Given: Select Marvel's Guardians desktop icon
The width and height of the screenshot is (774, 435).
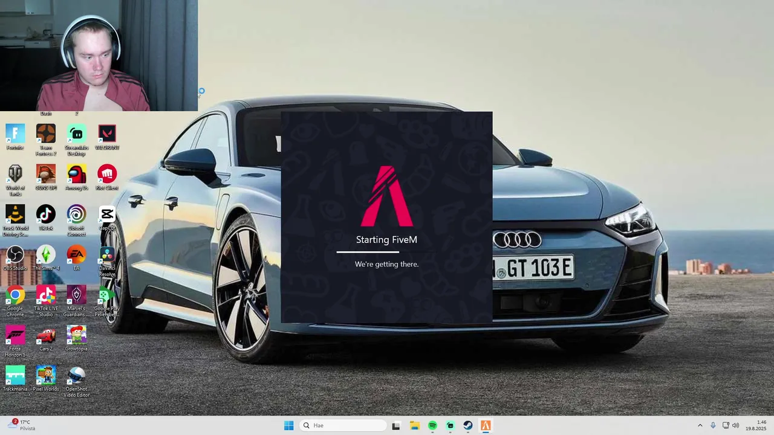Looking at the screenshot, I should 76,301.
